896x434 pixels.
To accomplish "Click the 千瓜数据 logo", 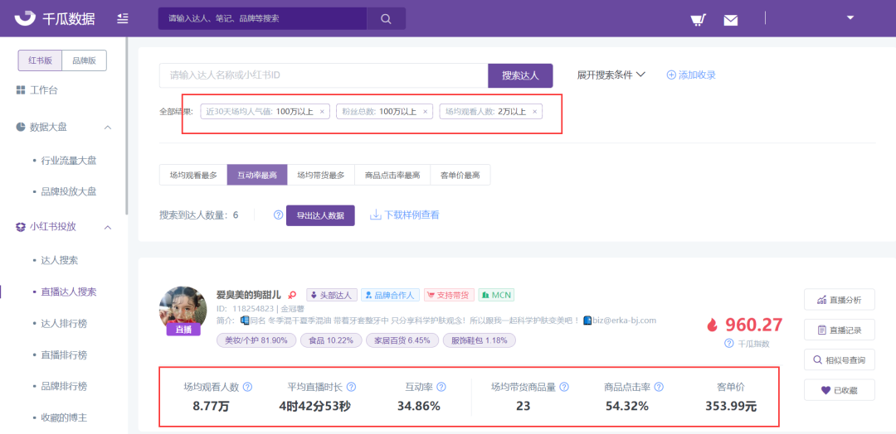I will pos(55,18).
